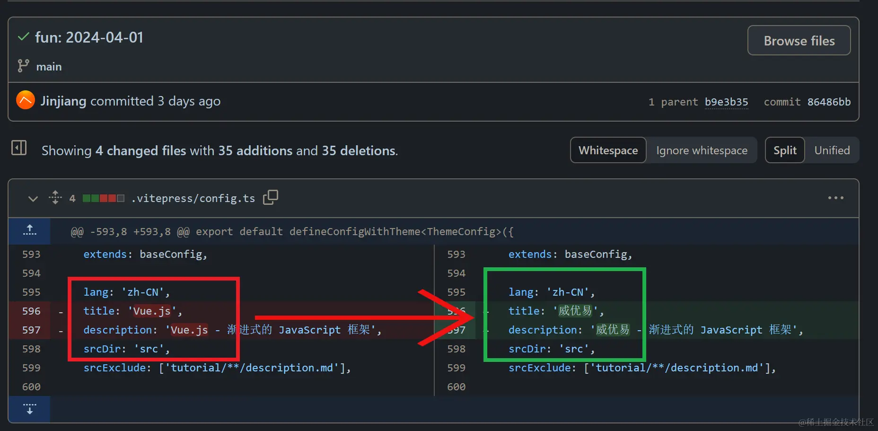
Task: Open the main branch link
Action: pyautogui.click(x=49, y=67)
